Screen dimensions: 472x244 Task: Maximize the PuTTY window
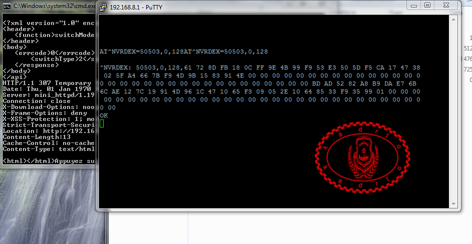tap(427, 5)
